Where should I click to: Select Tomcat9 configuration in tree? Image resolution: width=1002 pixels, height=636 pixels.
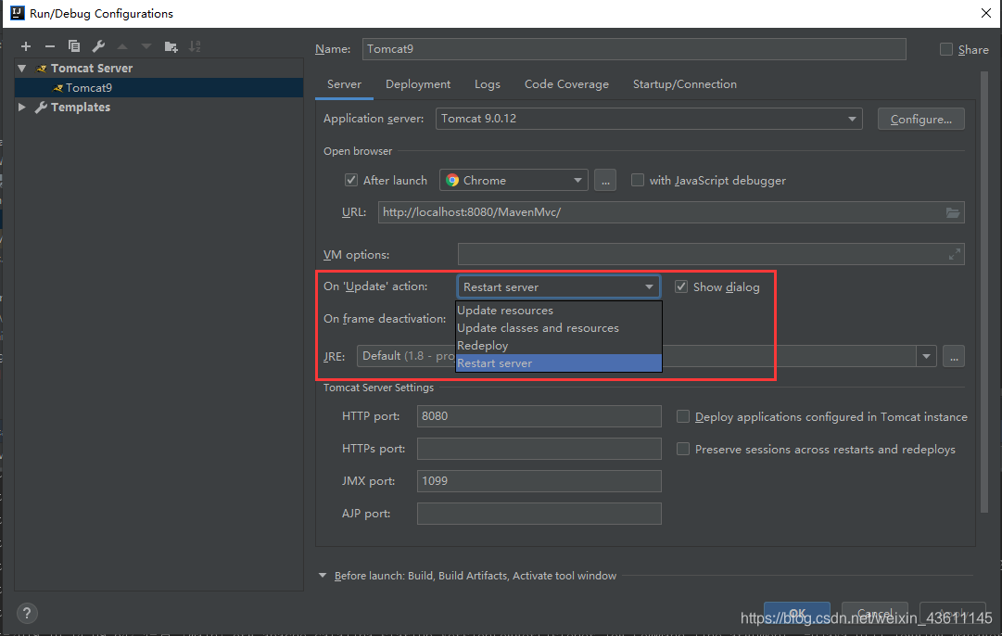point(159,87)
